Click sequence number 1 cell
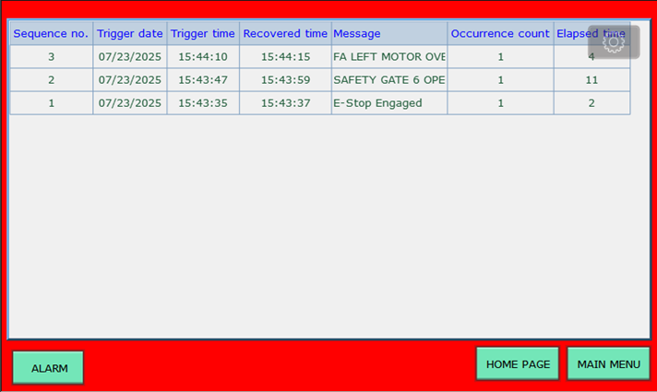The width and height of the screenshot is (657, 392). [51, 103]
